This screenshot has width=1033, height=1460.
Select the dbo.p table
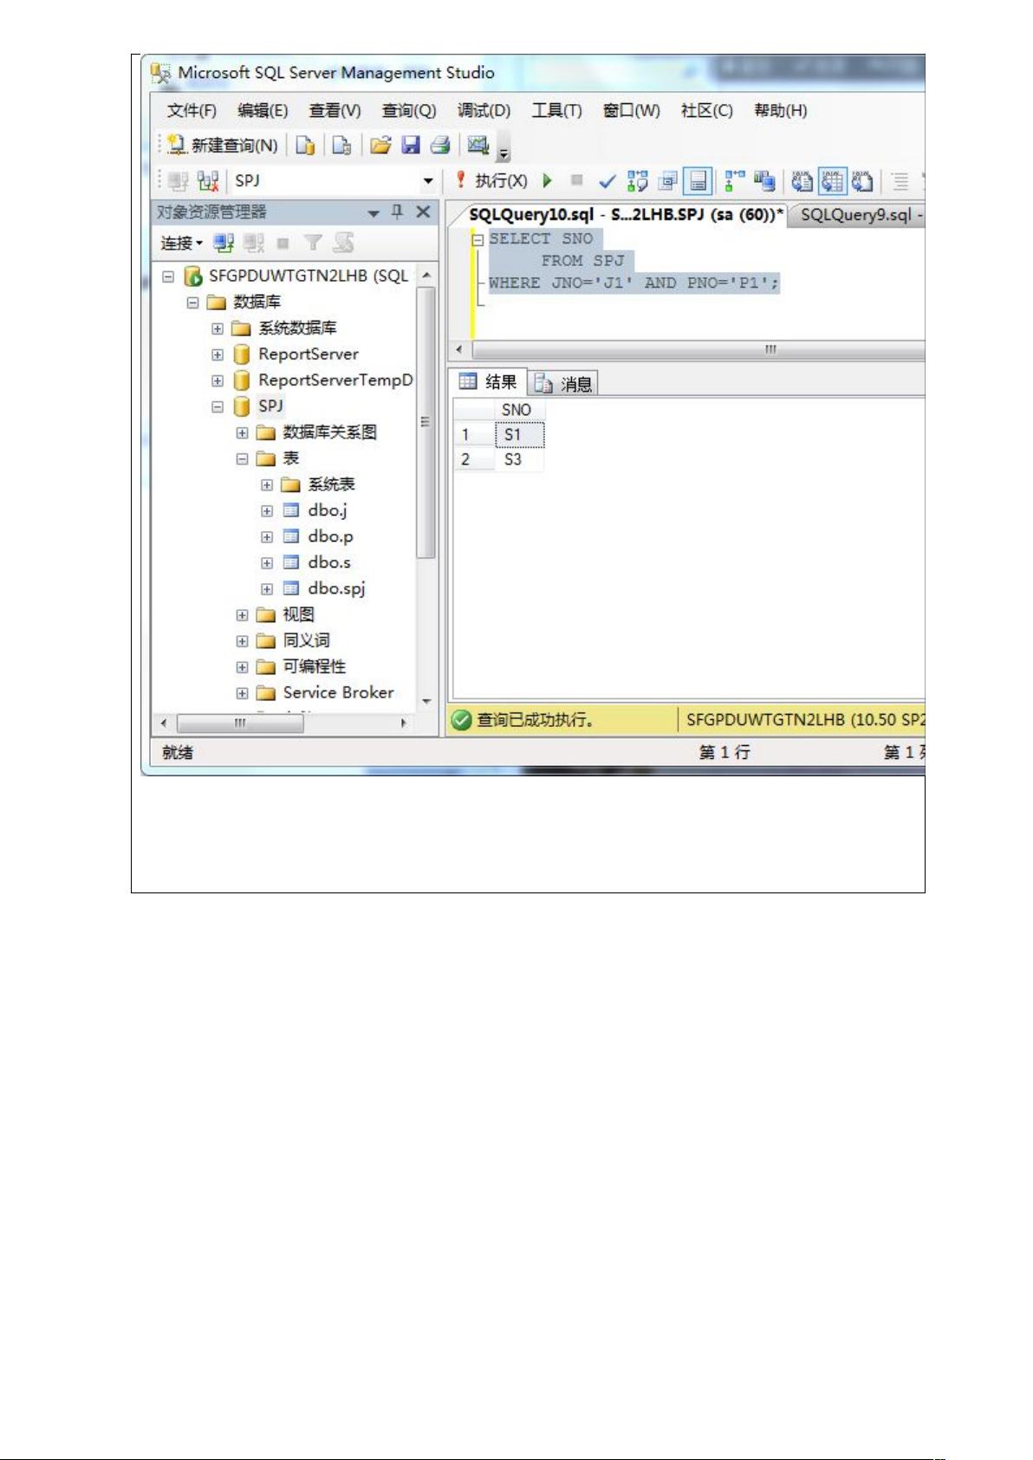point(330,536)
